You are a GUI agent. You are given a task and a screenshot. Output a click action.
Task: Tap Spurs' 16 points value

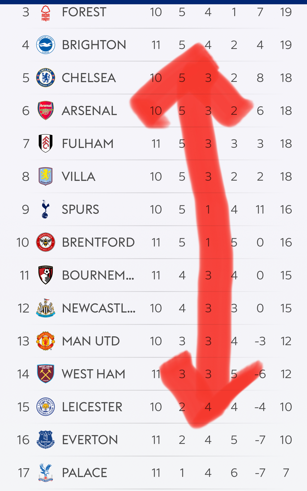pos(286,210)
